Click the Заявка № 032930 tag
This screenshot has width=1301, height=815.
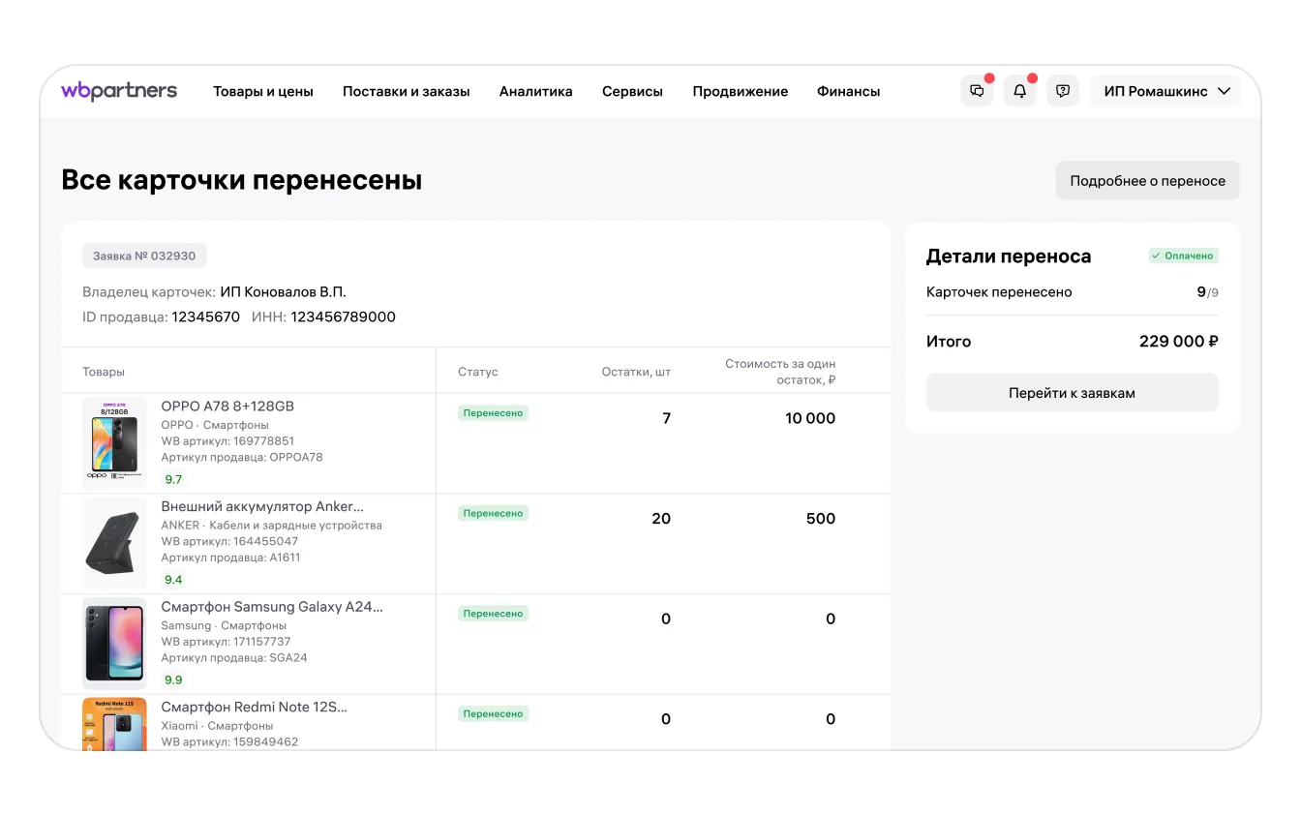point(144,257)
